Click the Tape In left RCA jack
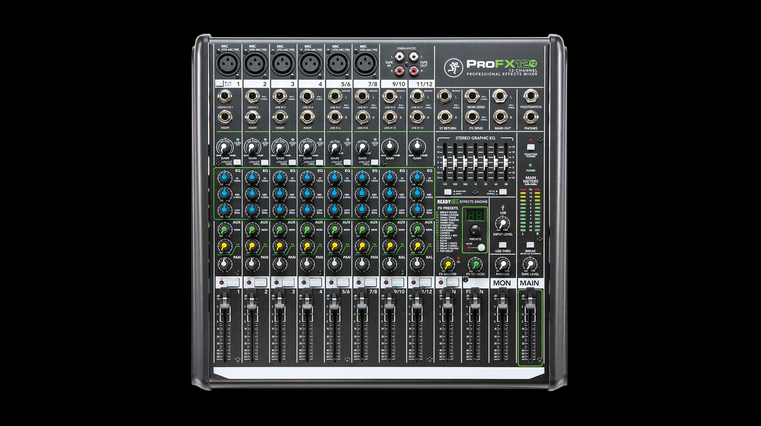This screenshot has height=426, width=761. [399, 57]
